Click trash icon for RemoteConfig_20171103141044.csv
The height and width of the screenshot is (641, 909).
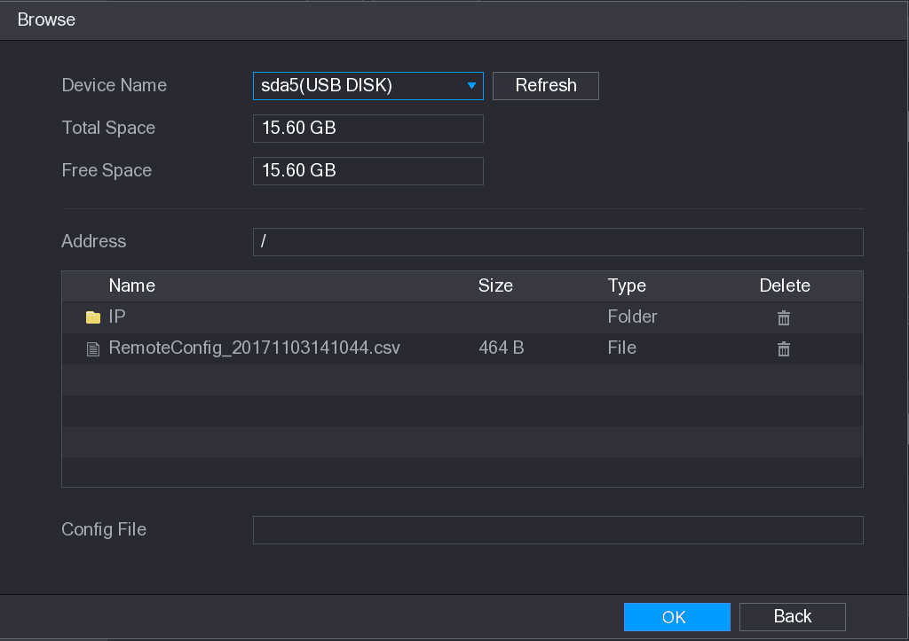click(x=783, y=348)
